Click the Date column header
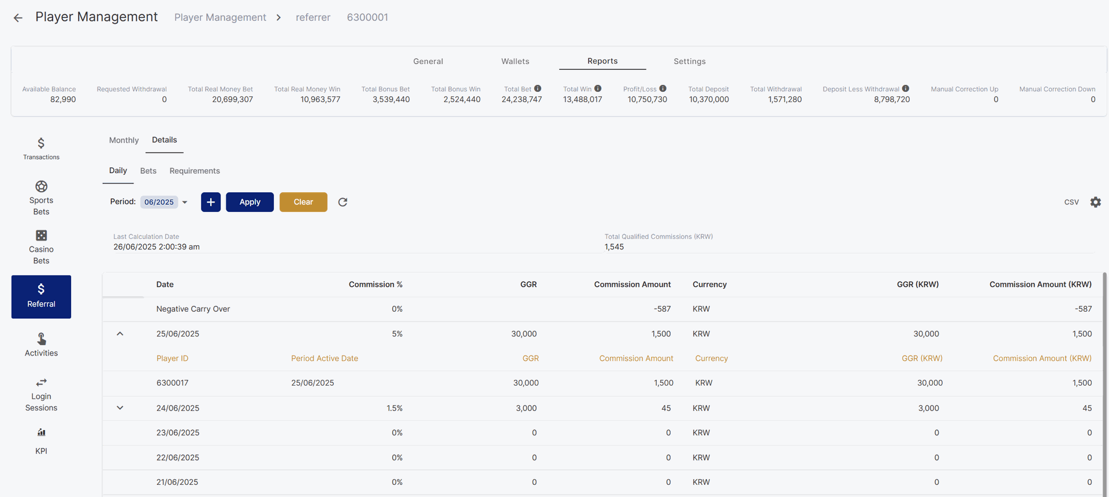 pyautogui.click(x=165, y=285)
